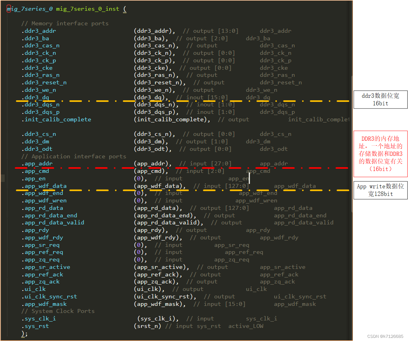This screenshot has width=408, height=341.
Task: Click the "(sys_clk_i)," signal connection
Action: (158, 319)
